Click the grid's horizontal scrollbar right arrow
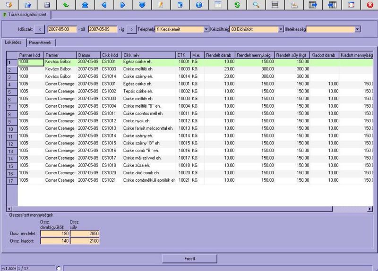The width and height of the screenshot is (378, 271). point(370,209)
